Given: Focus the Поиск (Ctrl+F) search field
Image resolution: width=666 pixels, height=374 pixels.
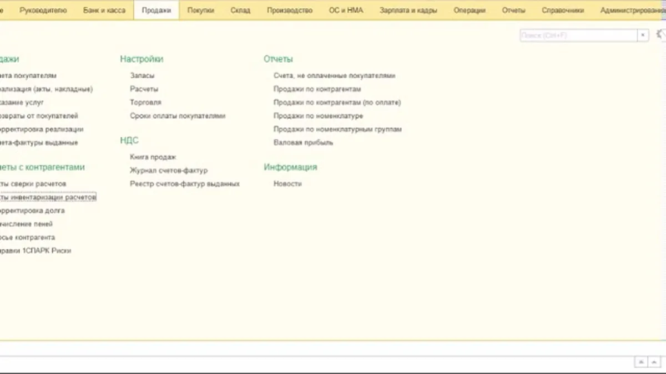Looking at the screenshot, I should point(579,35).
